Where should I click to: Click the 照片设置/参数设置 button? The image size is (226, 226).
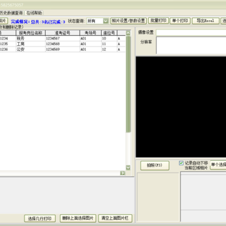(x=129, y=21)
